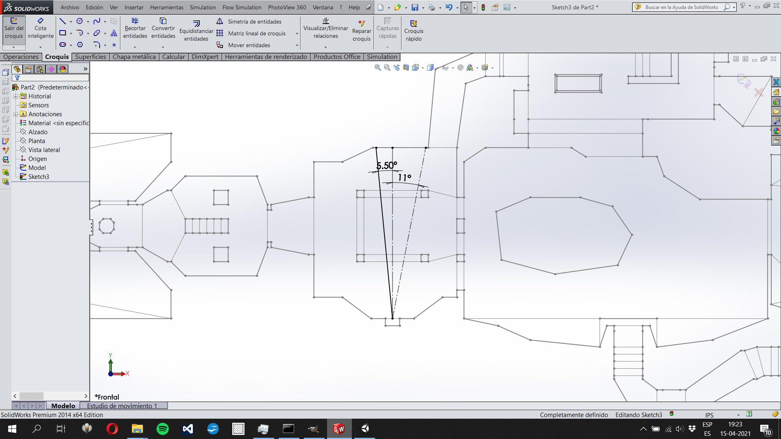Click feature tree horizontal scrollbar
781x439 pixels.
click(50, 396)
